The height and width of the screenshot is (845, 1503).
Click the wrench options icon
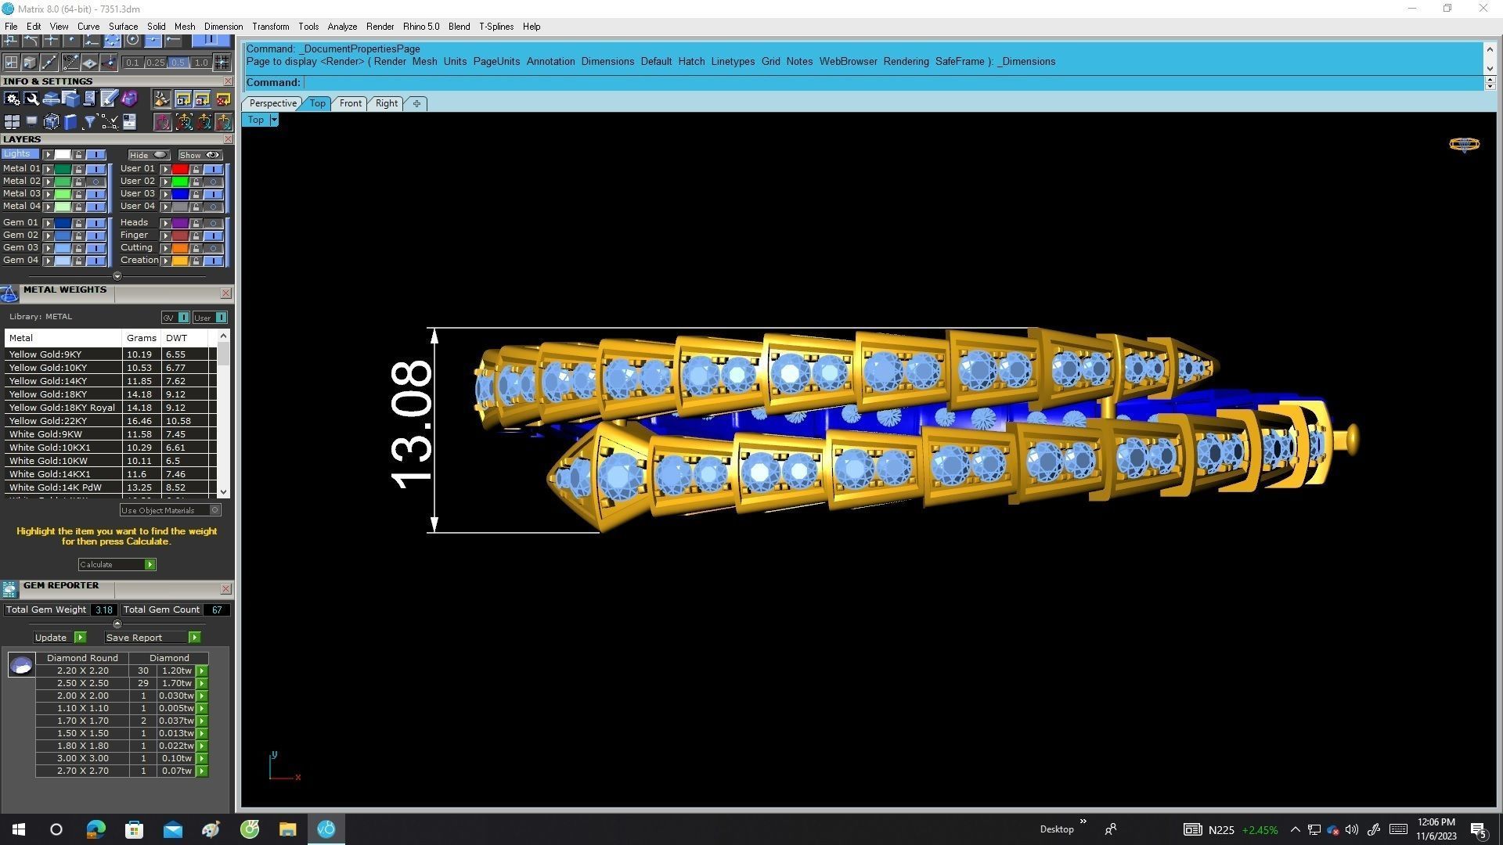pyautogui.click(x=31, y=99)
